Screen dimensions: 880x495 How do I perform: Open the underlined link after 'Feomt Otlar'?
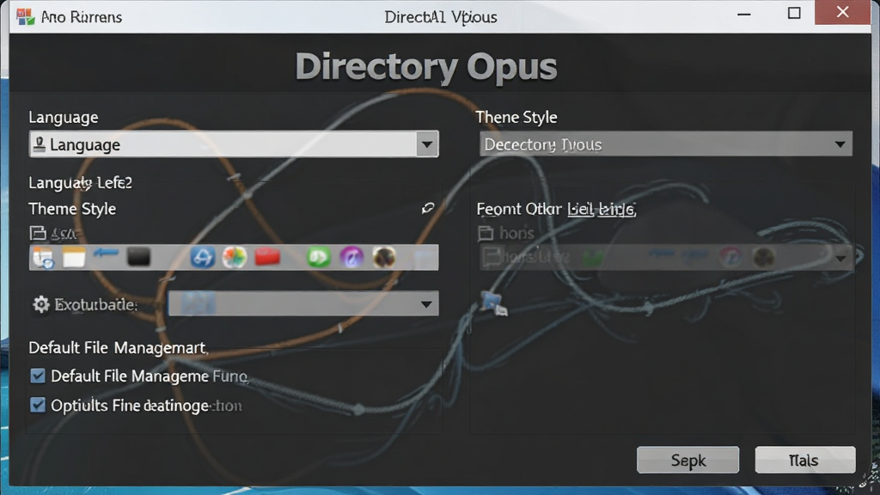pos(601,210)
